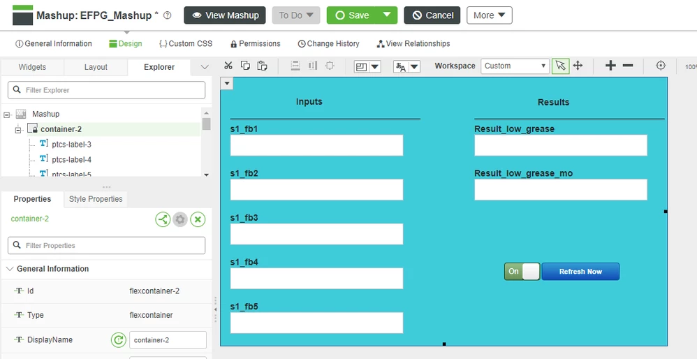Expand the panel tabs chevron menu
The height and width of the screenshot is (359, 697).
(x=205, y=67)
